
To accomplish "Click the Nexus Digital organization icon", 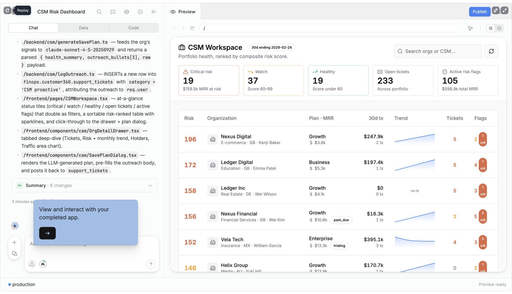I will coord(213,139).
